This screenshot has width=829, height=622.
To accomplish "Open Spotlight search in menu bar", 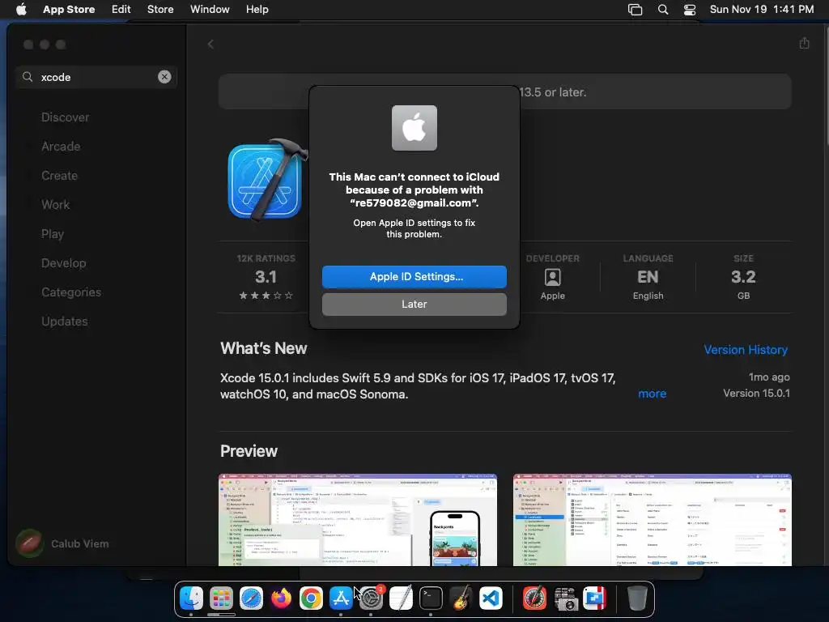I will click(663, 10).
